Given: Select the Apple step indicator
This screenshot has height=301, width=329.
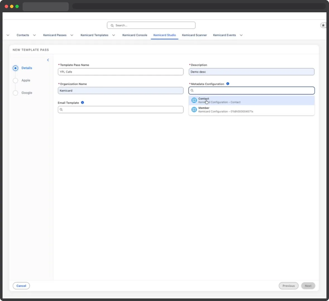Looking at the screenshot, I should pyautogui.click(x=15, y=80).
